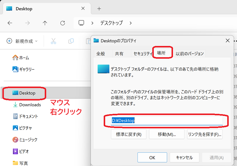Click the PC monitor icon in address bar
This screenshot has height=166, width=237.
pos(81,23)
